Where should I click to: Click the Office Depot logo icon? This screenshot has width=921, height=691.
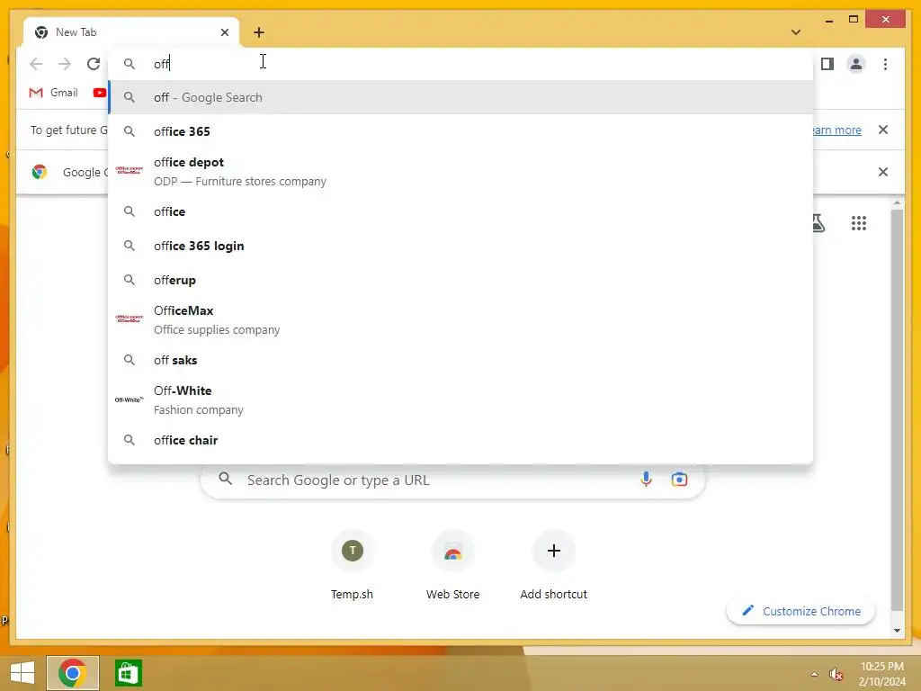[130, 170]
